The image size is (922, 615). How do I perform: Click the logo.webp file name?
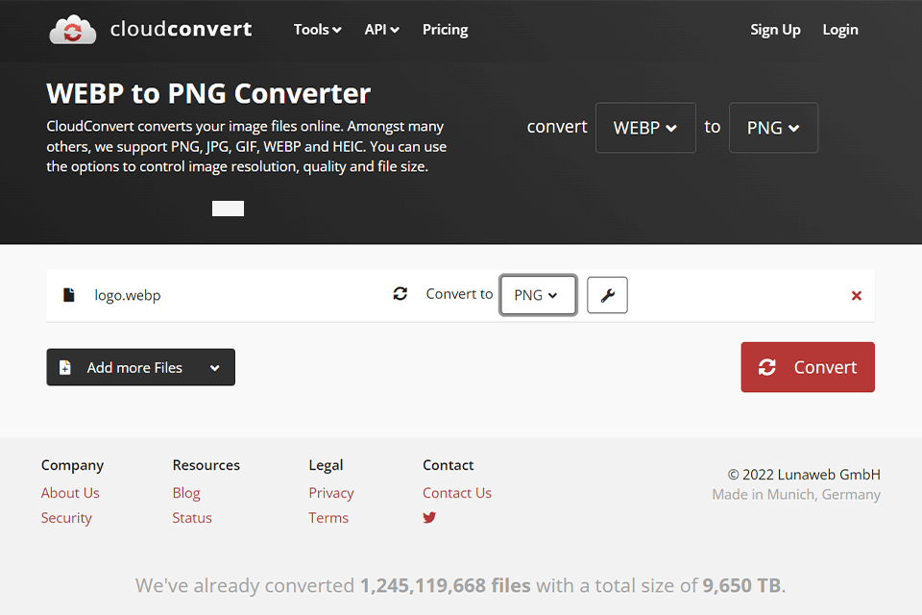tap(128, 295)
